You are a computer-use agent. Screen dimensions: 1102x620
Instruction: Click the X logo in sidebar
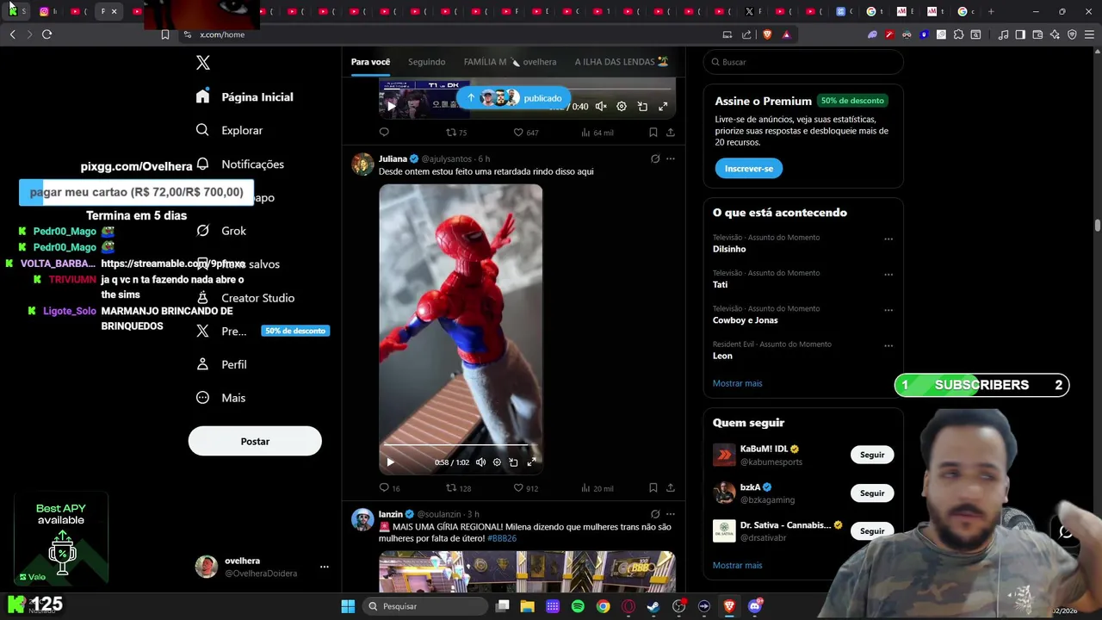(x=203, y=63)
